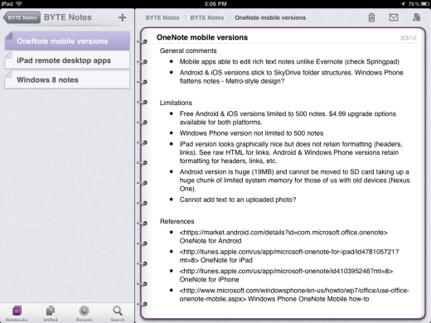431x323 pixels.
Task: Delete note using trash icon
Action: 371,17
